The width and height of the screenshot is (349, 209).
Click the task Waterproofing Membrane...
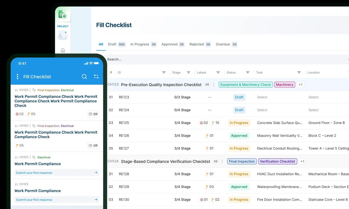[279, 187]
